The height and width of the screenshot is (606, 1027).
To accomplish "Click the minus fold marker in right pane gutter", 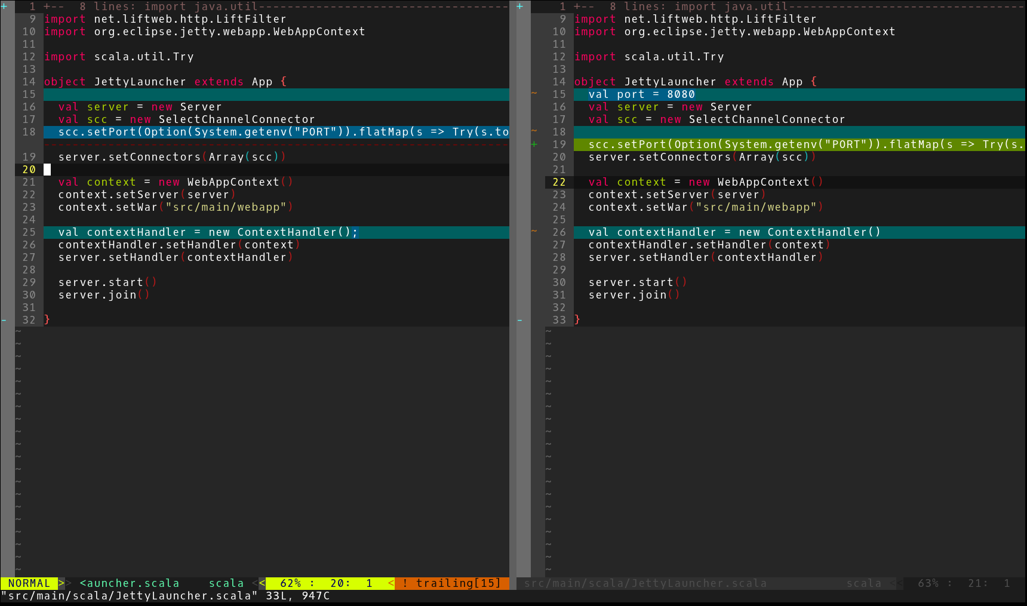I will [x=519, y=320].
